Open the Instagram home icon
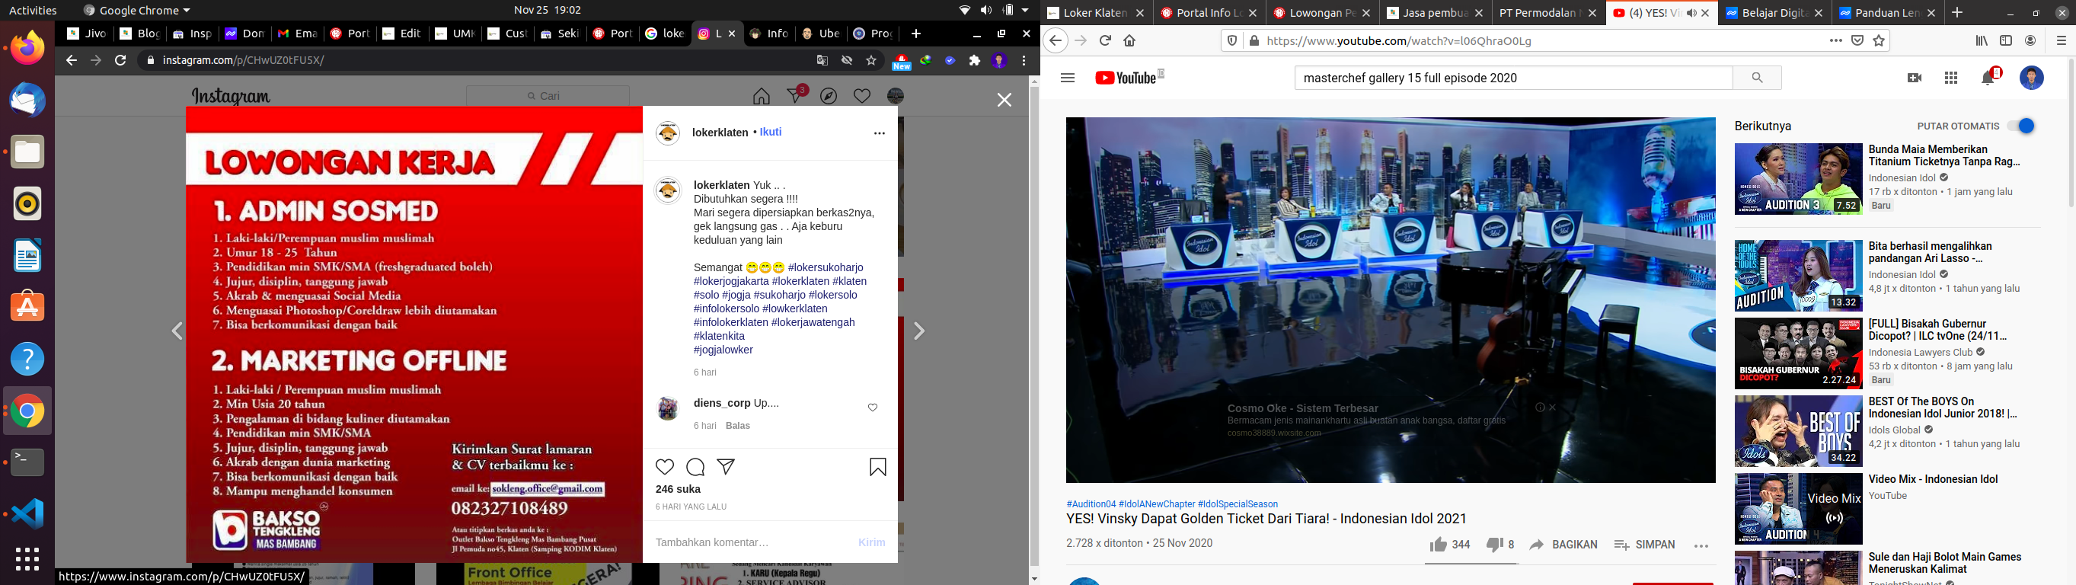 (x=761, y=97)
